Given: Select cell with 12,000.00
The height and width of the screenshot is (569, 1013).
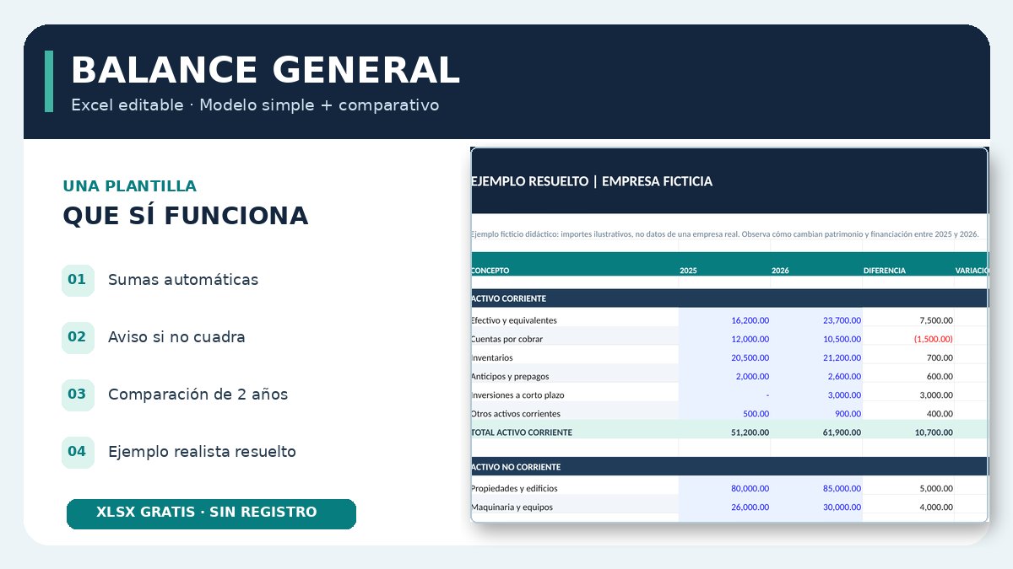Looking at the screenshot, I should coord(724,339).
